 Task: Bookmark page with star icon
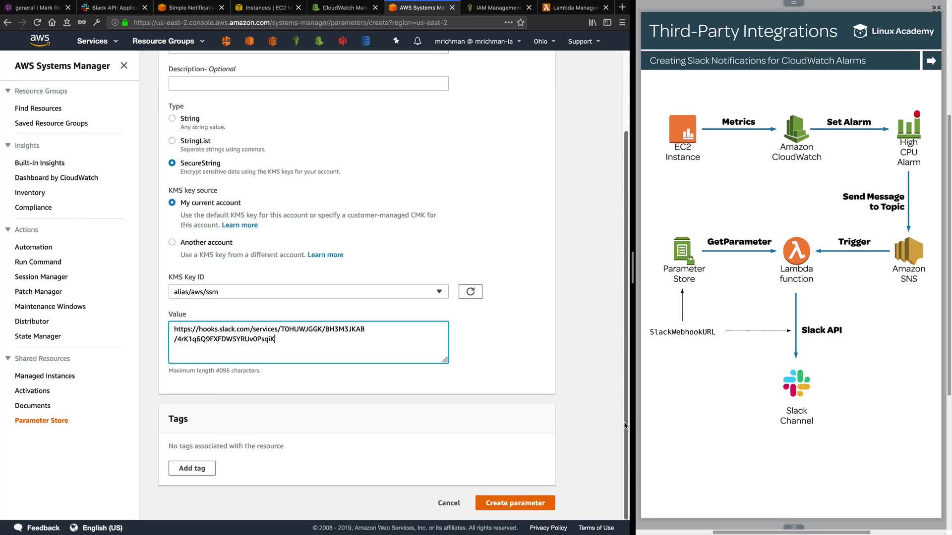point(521,22)
